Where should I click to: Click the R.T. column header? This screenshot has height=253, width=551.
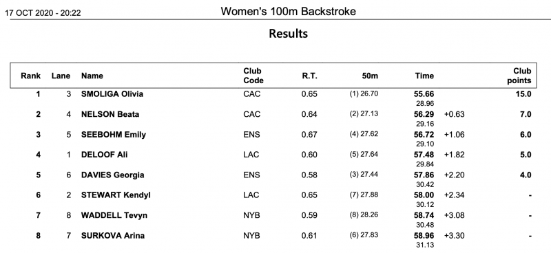309,76
